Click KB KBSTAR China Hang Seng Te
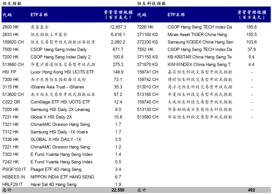This screenshot has width=272, height=194. point(199,57)
